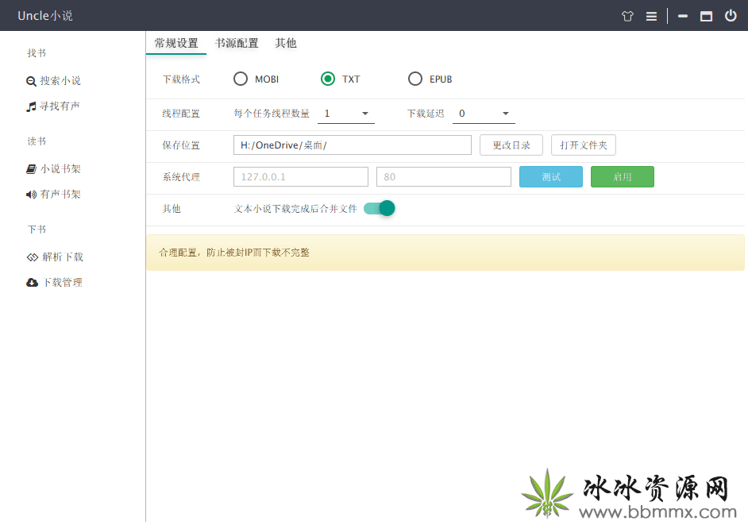Toggle merge files after download switch

380,209
